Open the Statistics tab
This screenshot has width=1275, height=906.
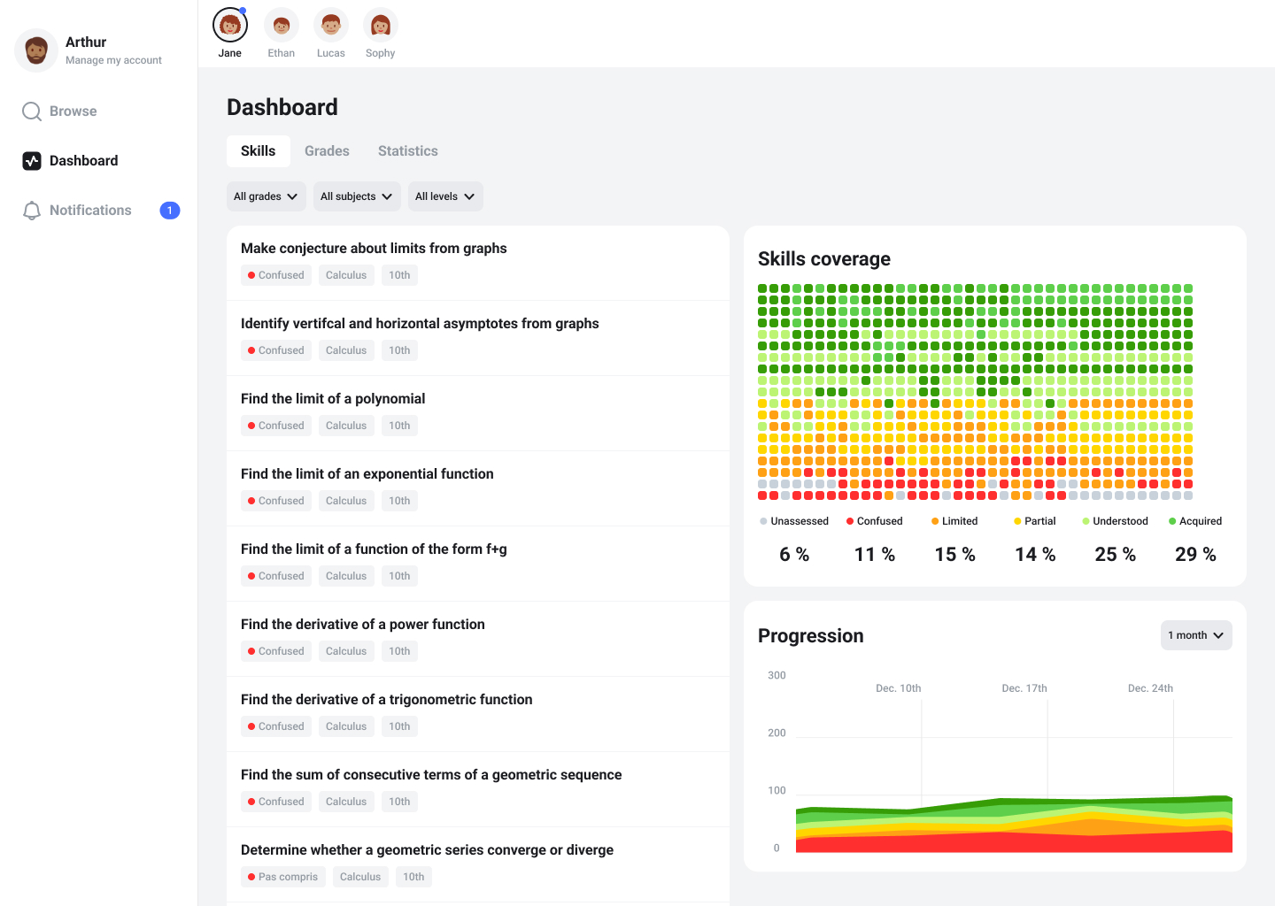point(407,151)
